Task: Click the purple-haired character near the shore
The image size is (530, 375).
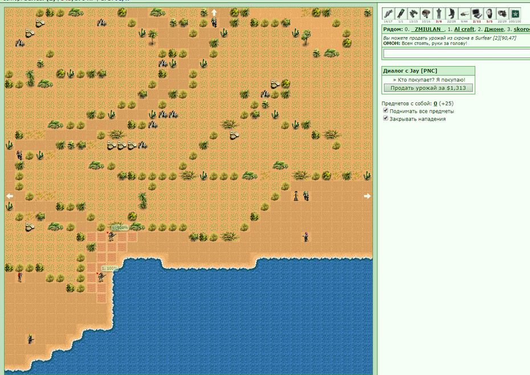Action: (x=305, y=237)
